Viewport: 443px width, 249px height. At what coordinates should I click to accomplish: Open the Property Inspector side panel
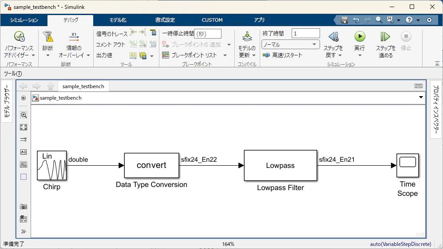click(x=436, y=110)
